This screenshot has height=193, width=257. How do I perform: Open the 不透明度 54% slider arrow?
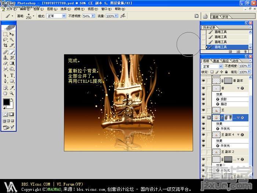[x=93, y=16]
